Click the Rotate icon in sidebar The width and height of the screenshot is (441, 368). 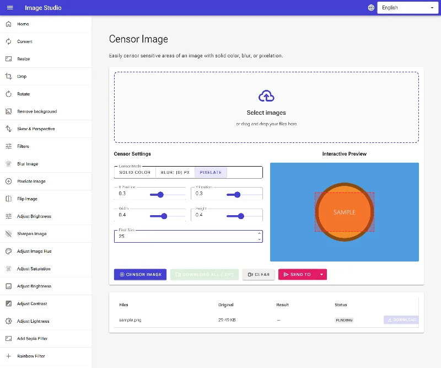click(9, 94)
